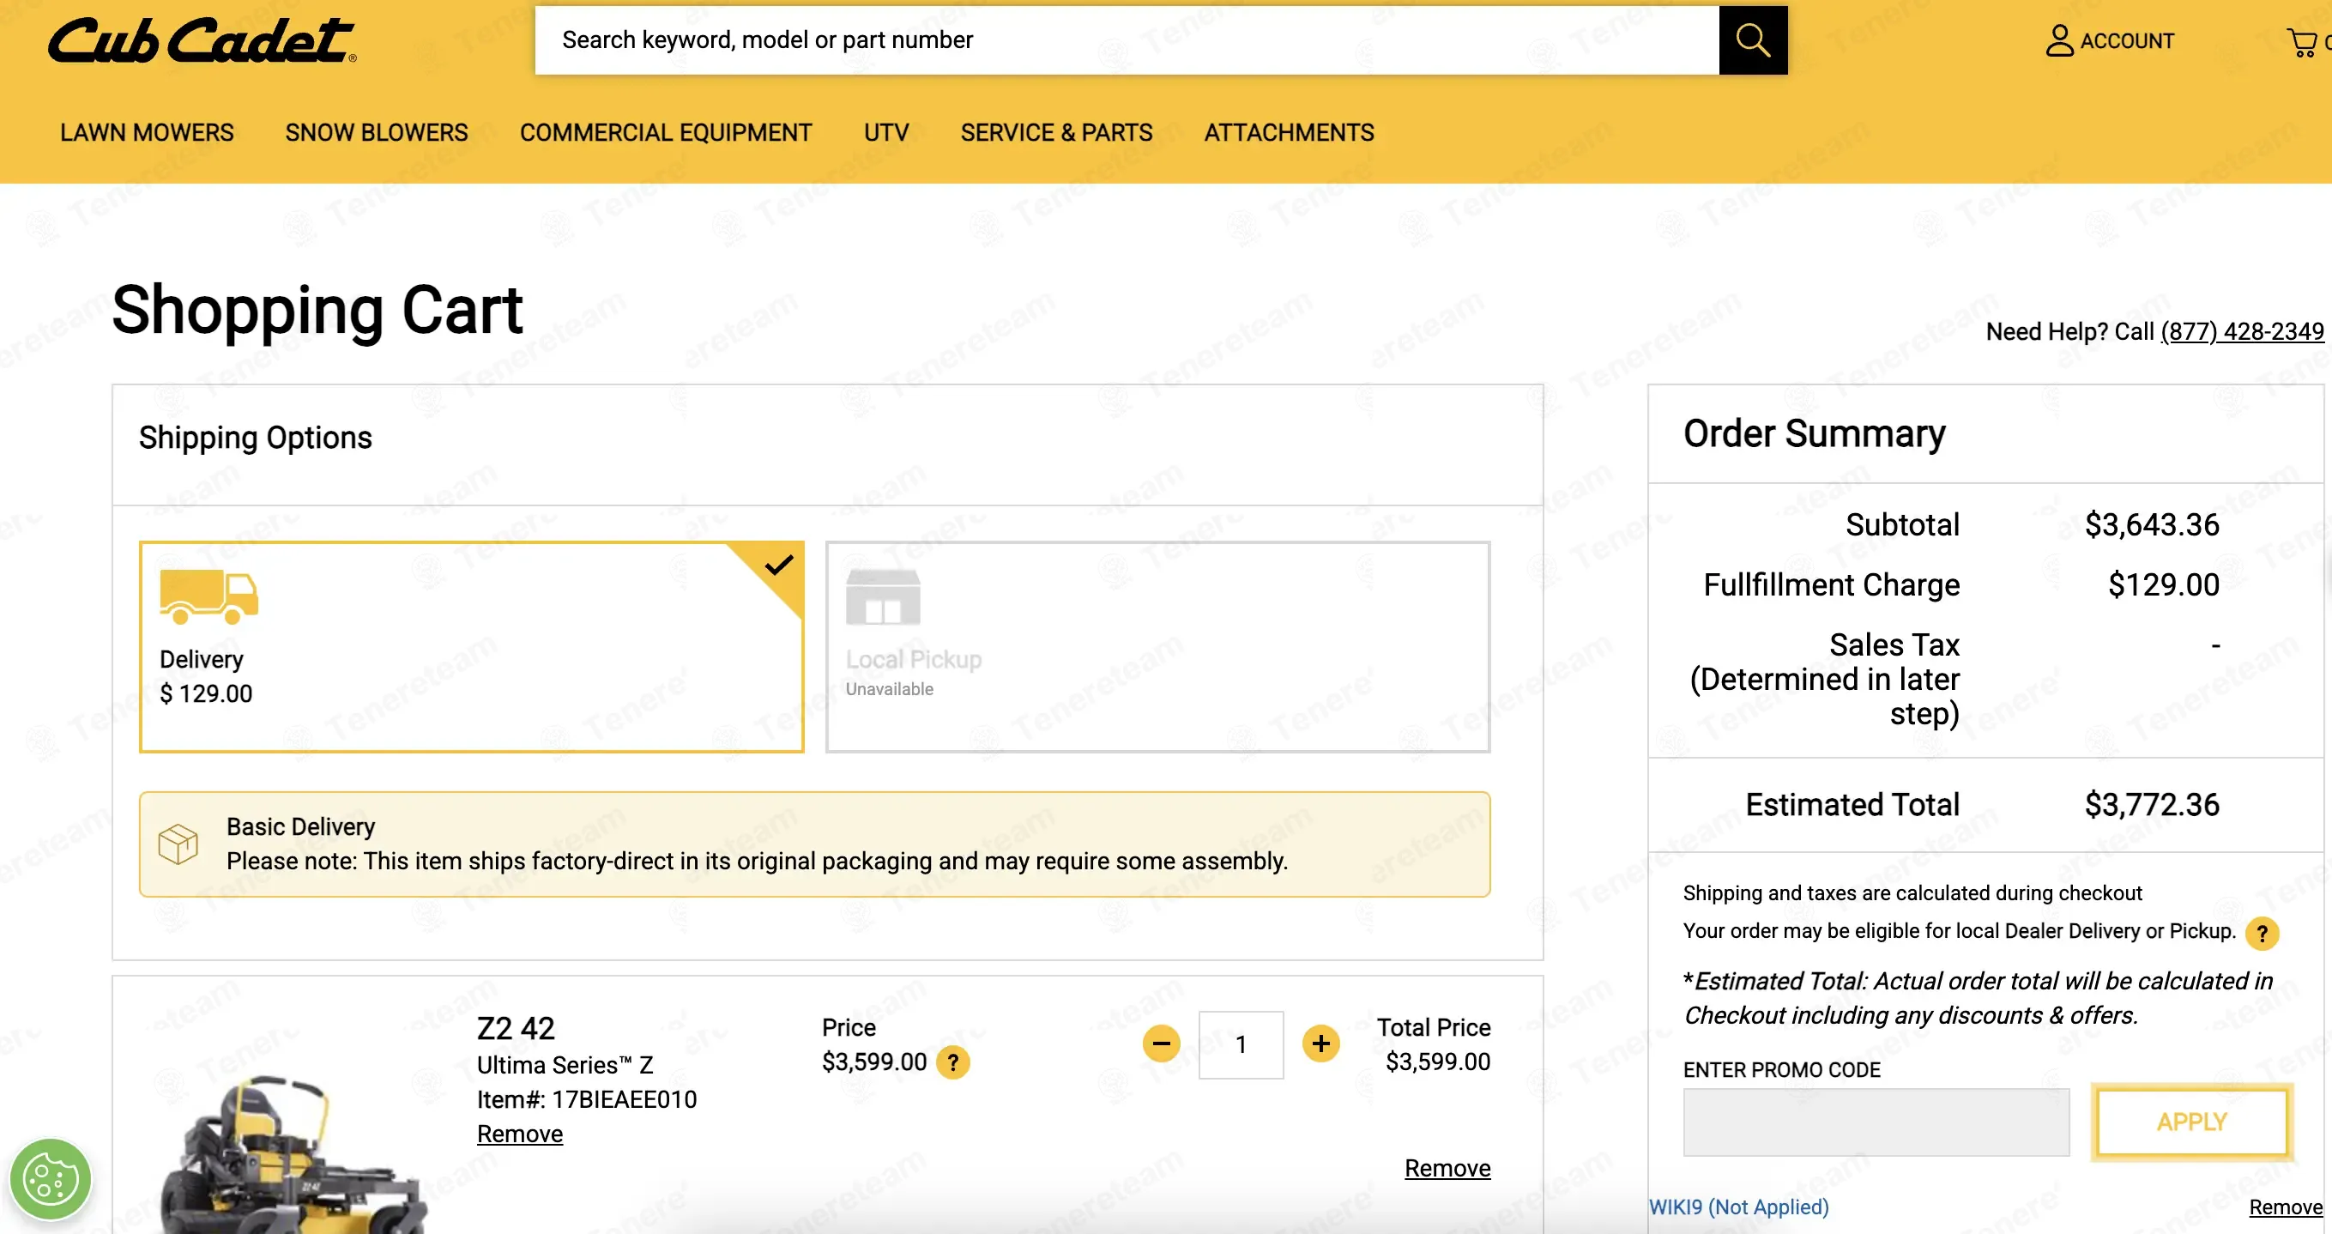Screen dimensions: 2332x1234
Task: Click the Basic Delivery notice text
Action: [x=757, y=844]
